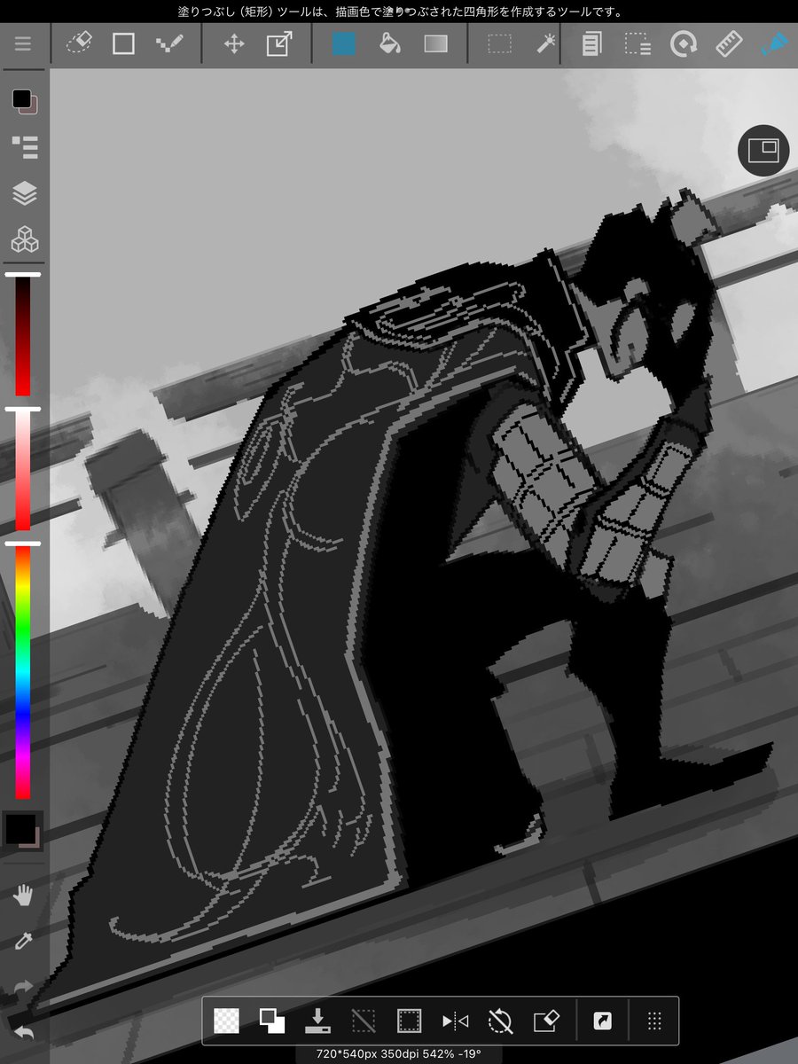Select the dotted line pen tool
798x1064 pixels.
tap(168, 43)
